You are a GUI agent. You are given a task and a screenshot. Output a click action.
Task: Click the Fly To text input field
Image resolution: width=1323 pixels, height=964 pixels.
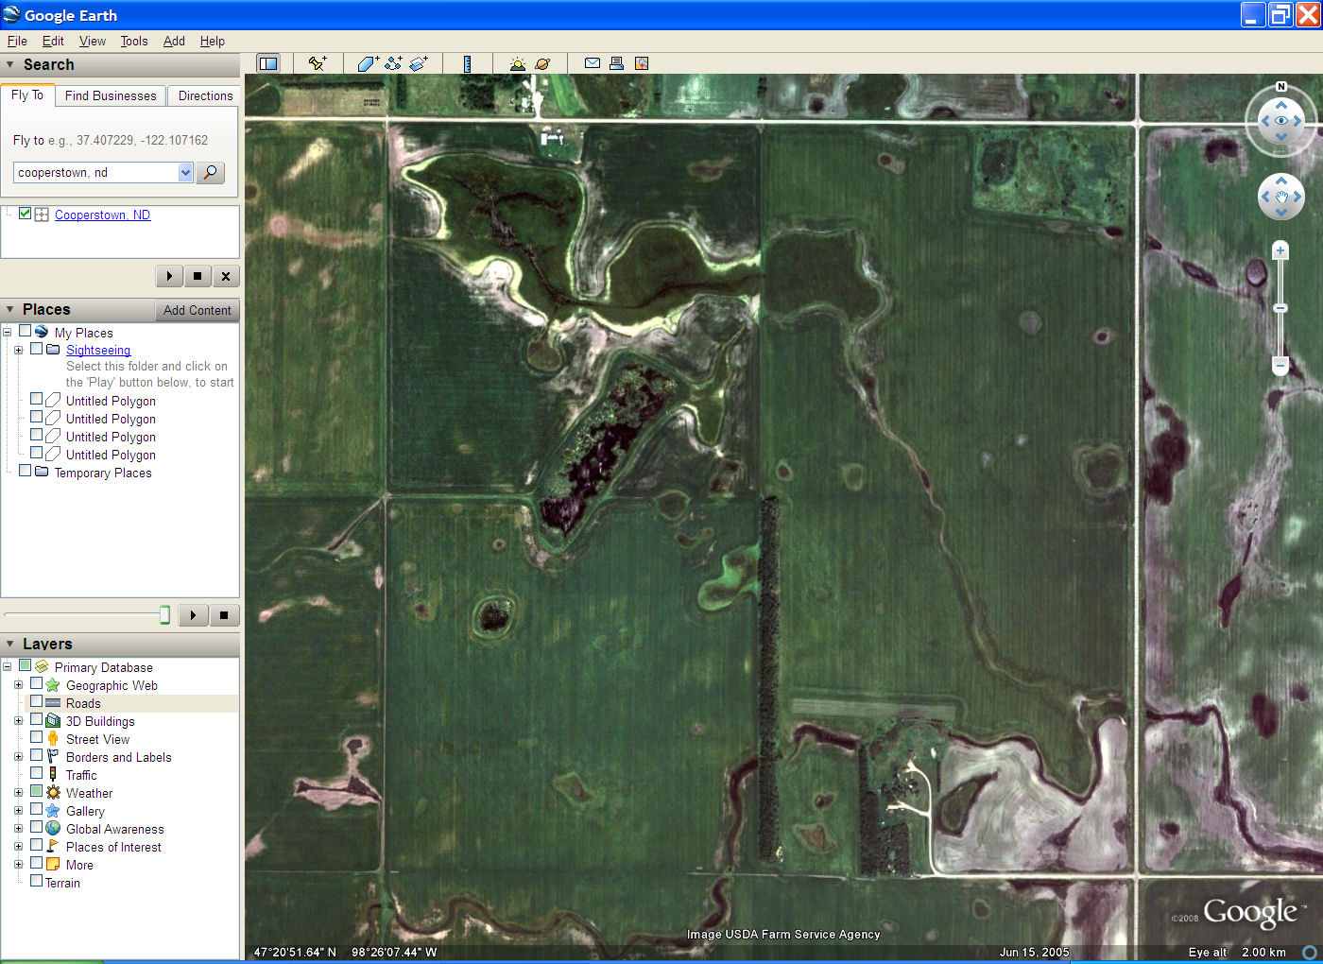click(95, 173)
